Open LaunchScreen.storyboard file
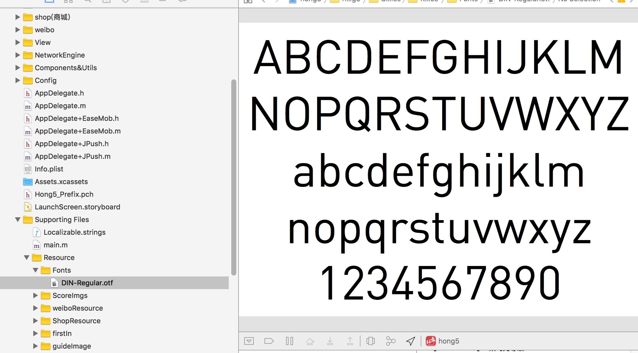This screenshot has width=638, height=353. pos(77,207)
